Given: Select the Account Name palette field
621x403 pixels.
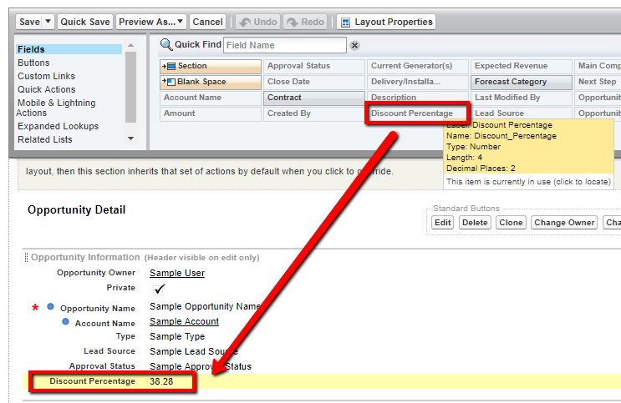Looking at the screenshot, I should (x=211, y=98).
